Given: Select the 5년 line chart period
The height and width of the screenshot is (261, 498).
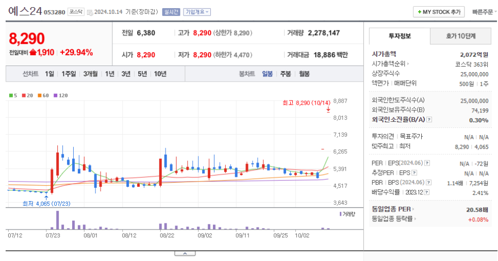Looking at the screenshot, I should [x=142, y=74].
